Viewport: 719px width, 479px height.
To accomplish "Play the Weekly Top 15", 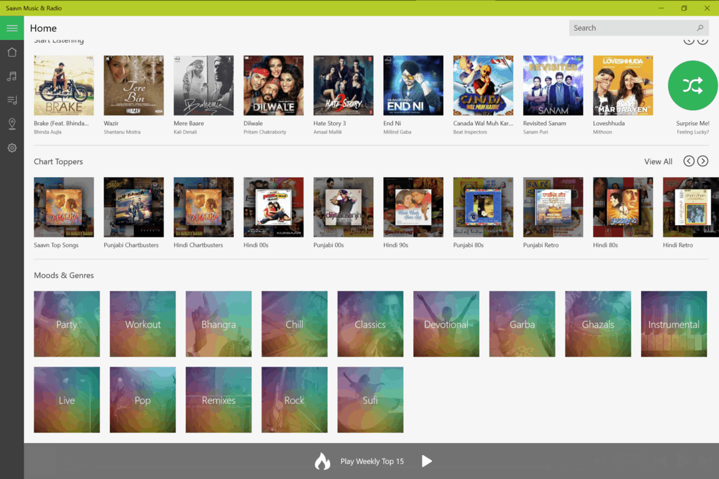I will (x=426, y=461).
